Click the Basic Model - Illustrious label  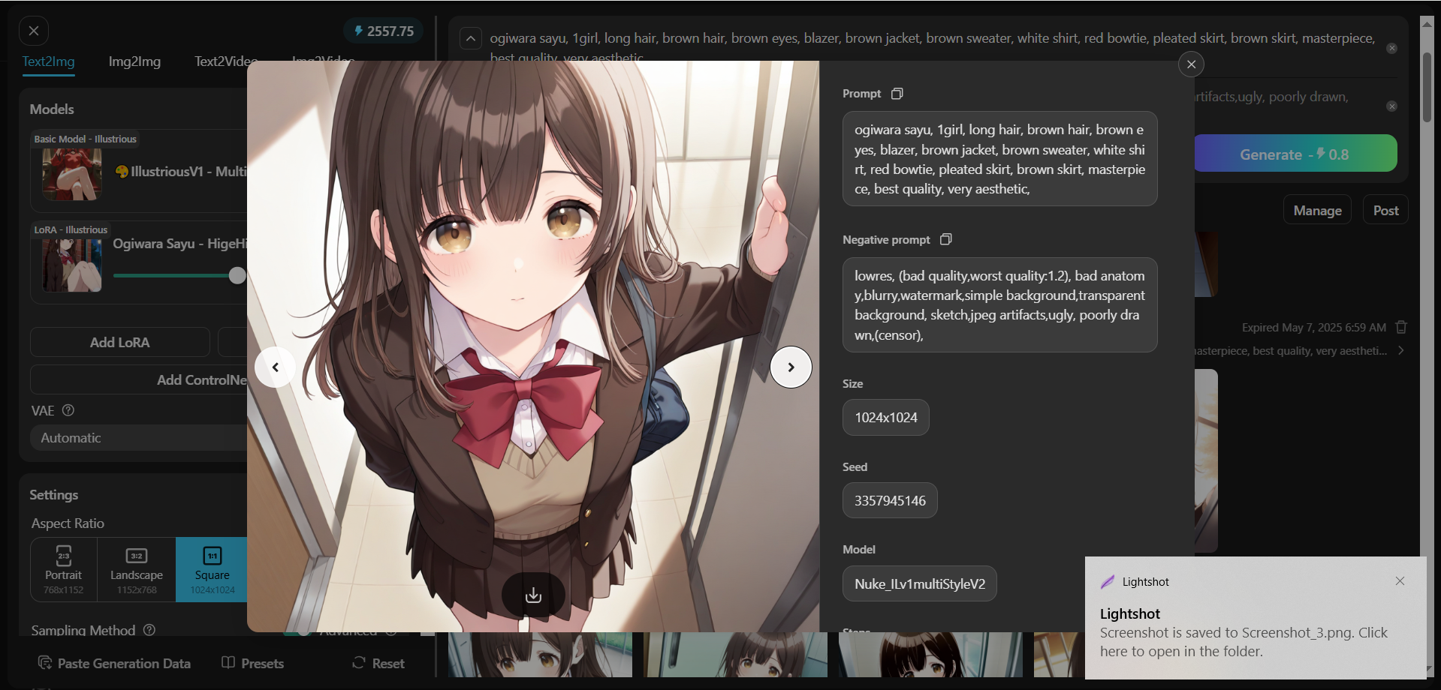[86, 139]
